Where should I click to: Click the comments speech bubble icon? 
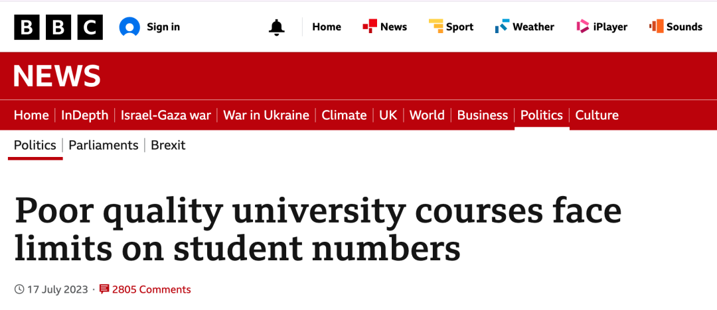click(x=104, y=289)
